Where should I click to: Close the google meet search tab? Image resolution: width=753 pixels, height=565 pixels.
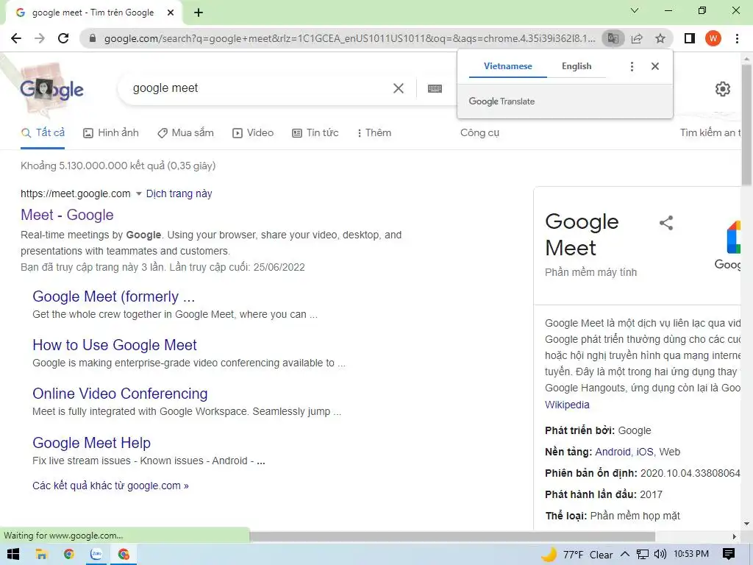click(171, 13)
